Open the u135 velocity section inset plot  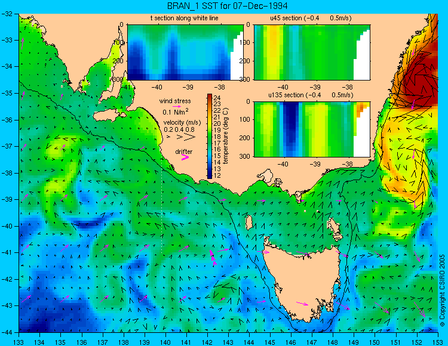pos(312,129)
